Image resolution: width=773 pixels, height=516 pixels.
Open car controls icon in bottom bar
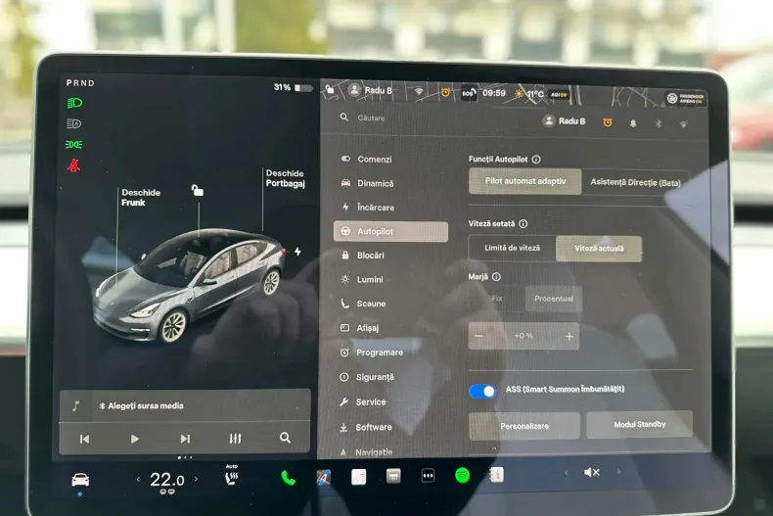[x=80, y=480]
